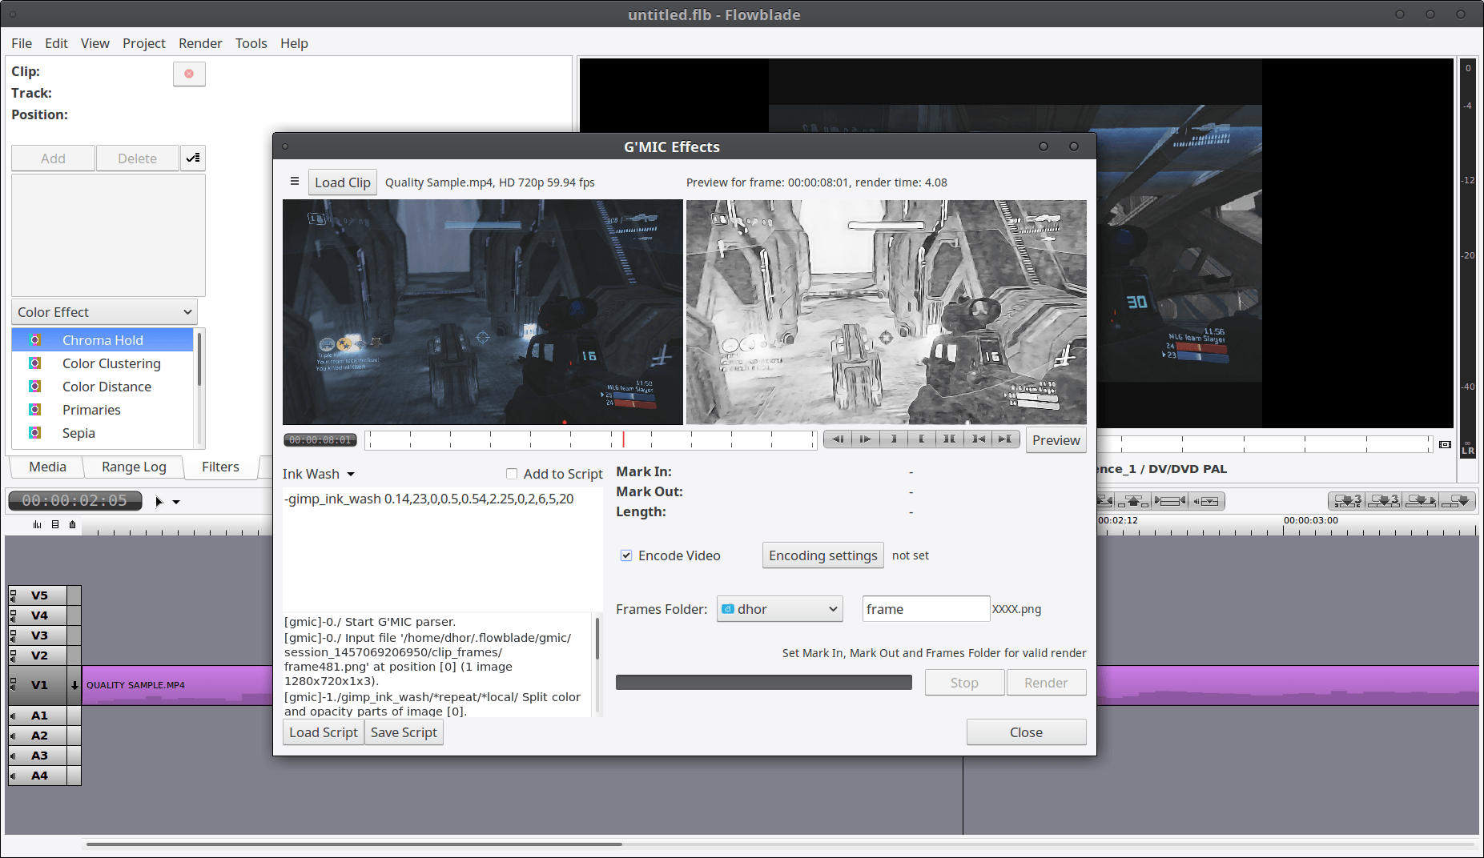Screen dimensions: 1484x858
Task: Expand the edit tool selection arrow
Action: (x=176, y=502)
